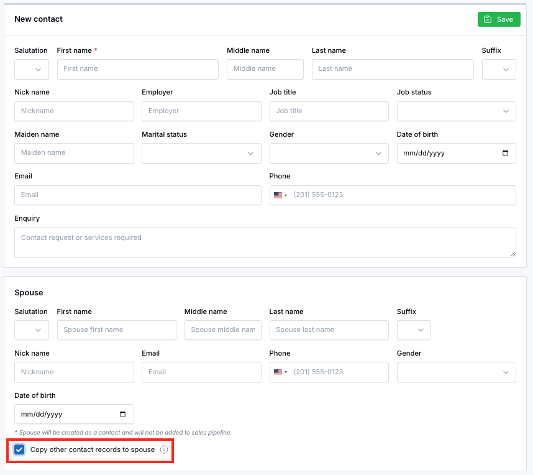Image resolution: width=533 pixels, height=475 pixels.
Task: Focus the Spouse last name field
Action: [329, 330]
